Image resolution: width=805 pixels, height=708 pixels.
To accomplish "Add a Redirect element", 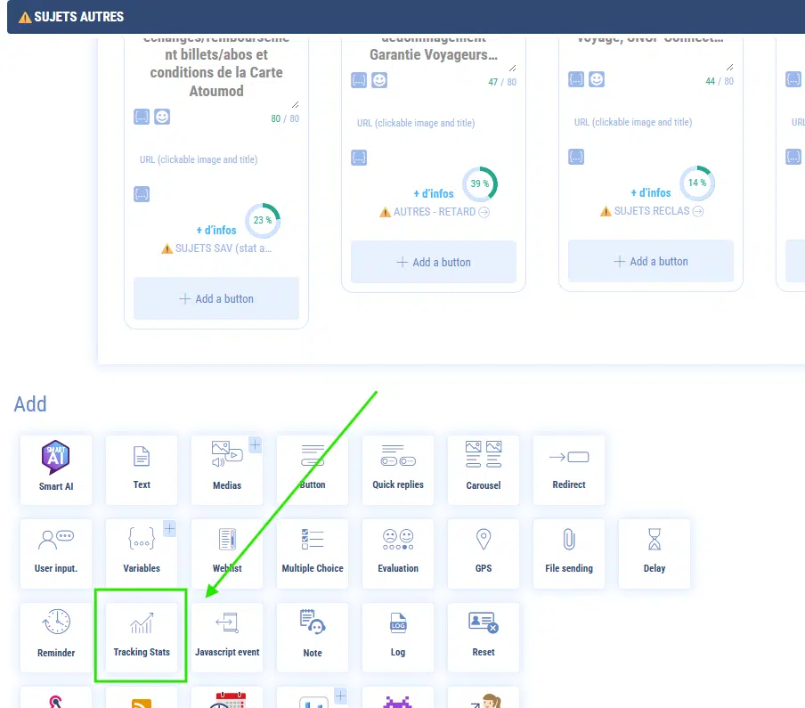I will [x=569, y=469].
